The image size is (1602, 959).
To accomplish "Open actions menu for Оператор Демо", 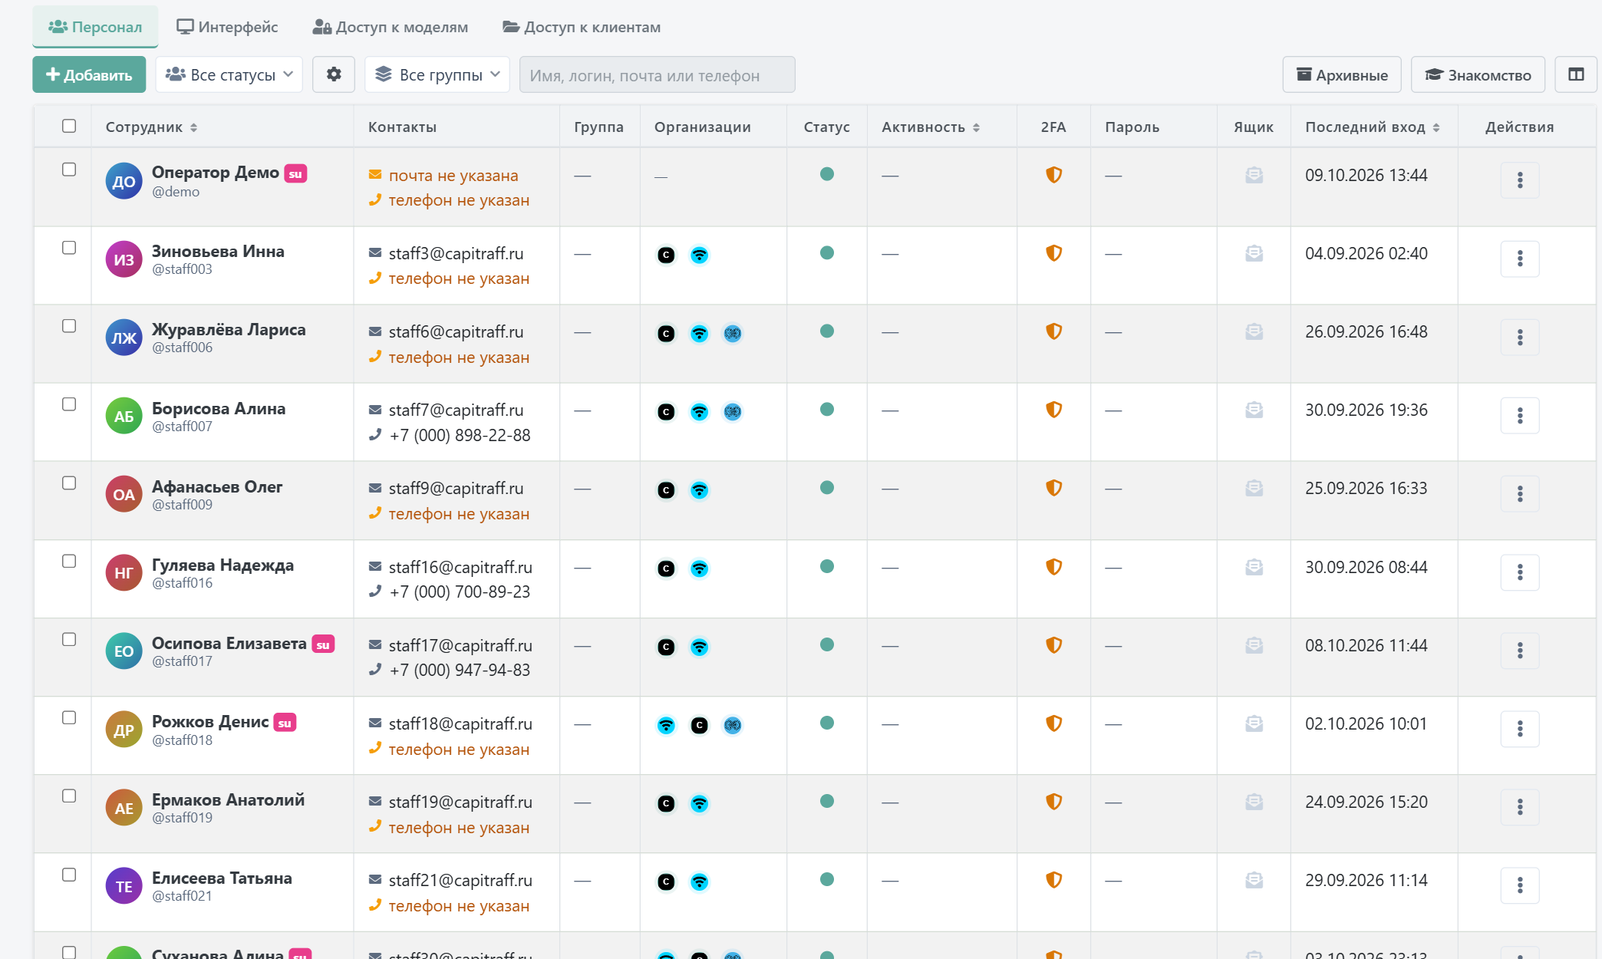I will 1520,180.
